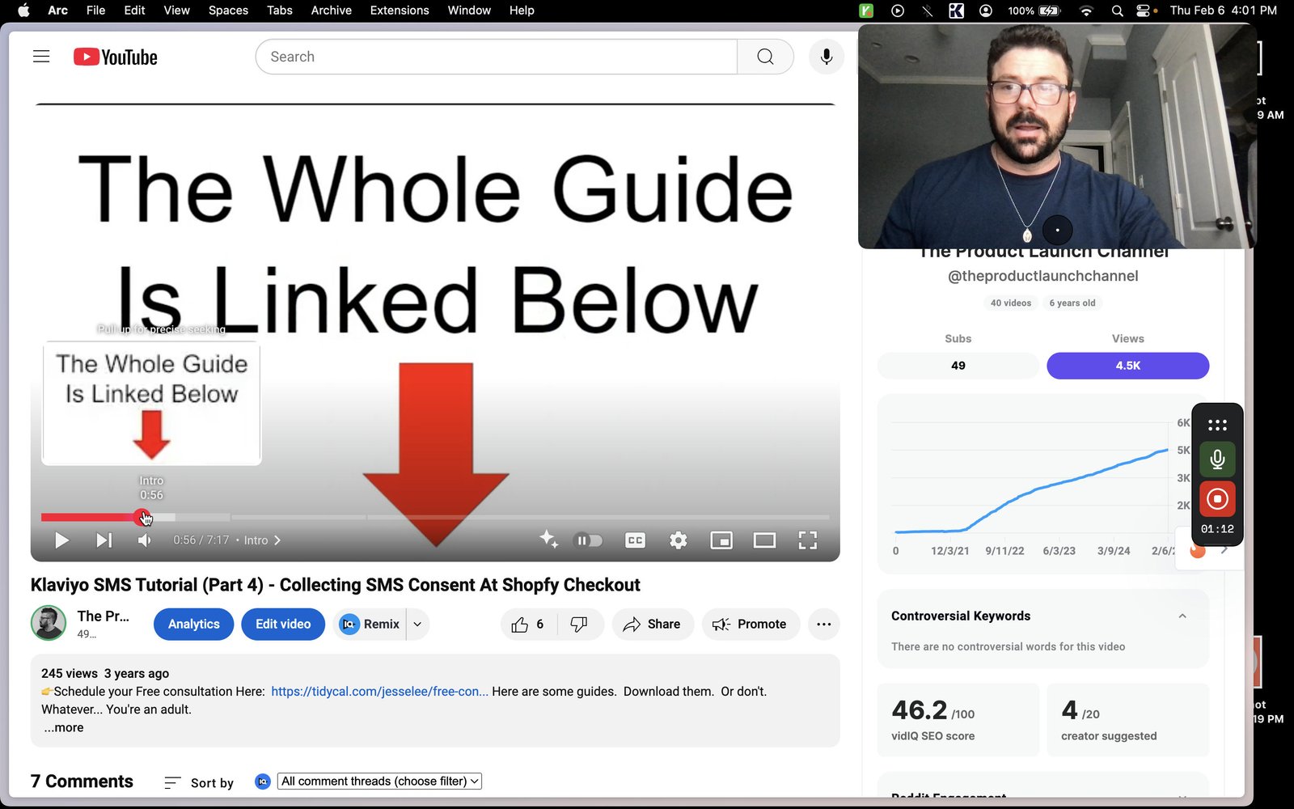This screenshot has height=809, width=1294.
Task: Open Sort by comments menu
Action: coord(199,782)
